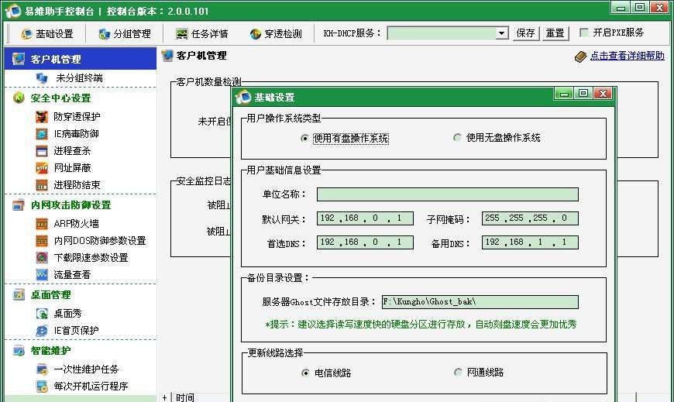Viewport: 674px width, 402px height.
Task: Click the 任务详情 monitor icon
Action: pos(182,34)
